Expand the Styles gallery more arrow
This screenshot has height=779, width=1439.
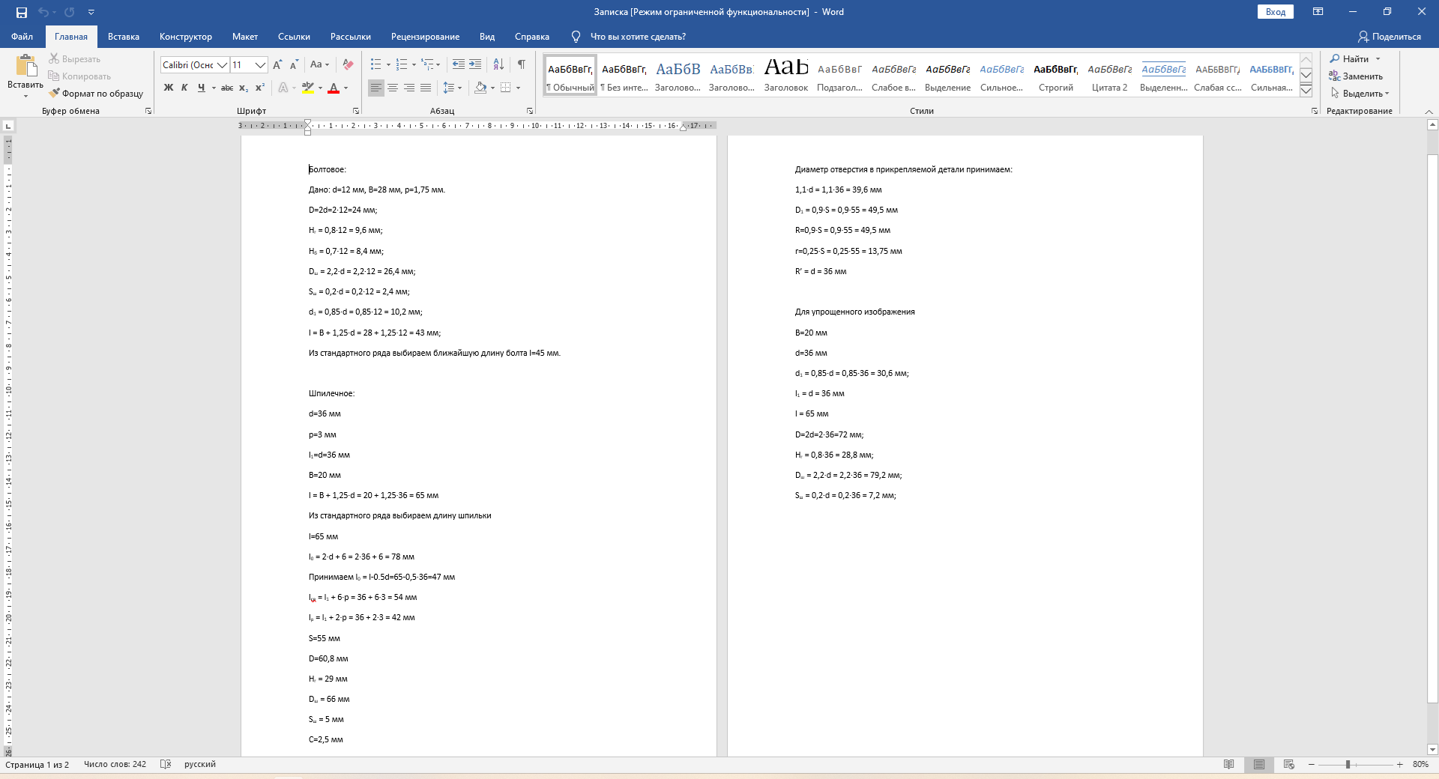(1306, 91)
